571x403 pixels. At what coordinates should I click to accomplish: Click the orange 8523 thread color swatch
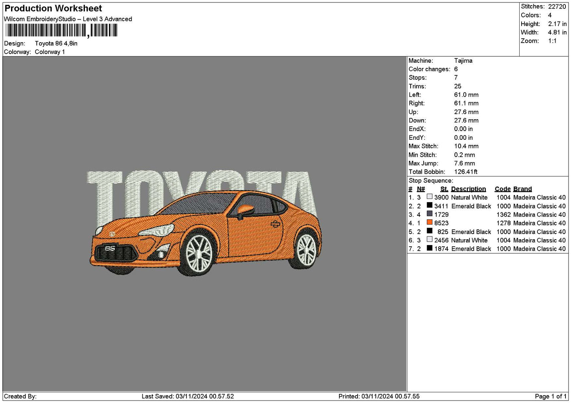[x=430, y=222]
